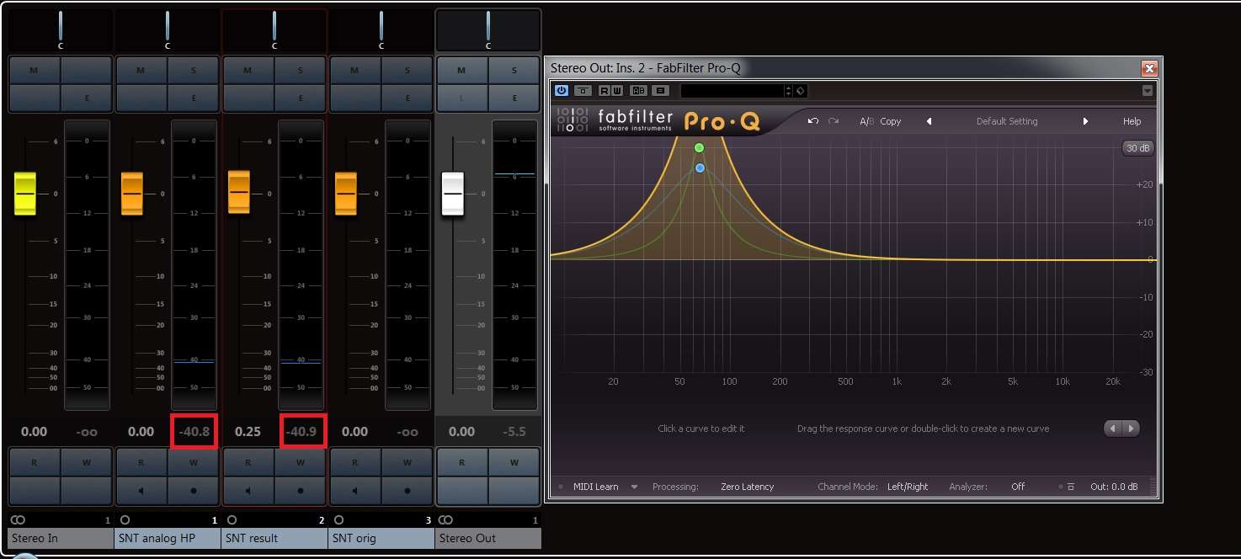Click the Pro-Q redo arrow
The height and width of the screenshot is (559, 1241).
(x=834, y=121)
